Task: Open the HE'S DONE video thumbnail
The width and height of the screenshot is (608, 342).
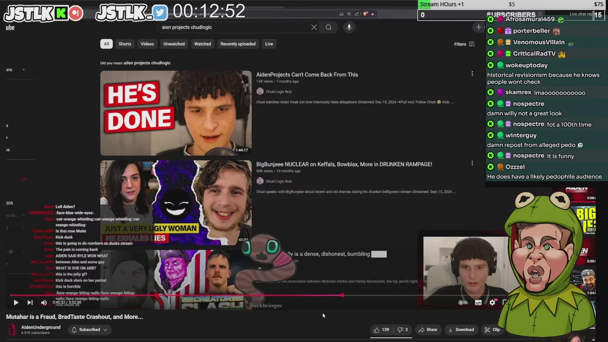Action: point(176,113)
